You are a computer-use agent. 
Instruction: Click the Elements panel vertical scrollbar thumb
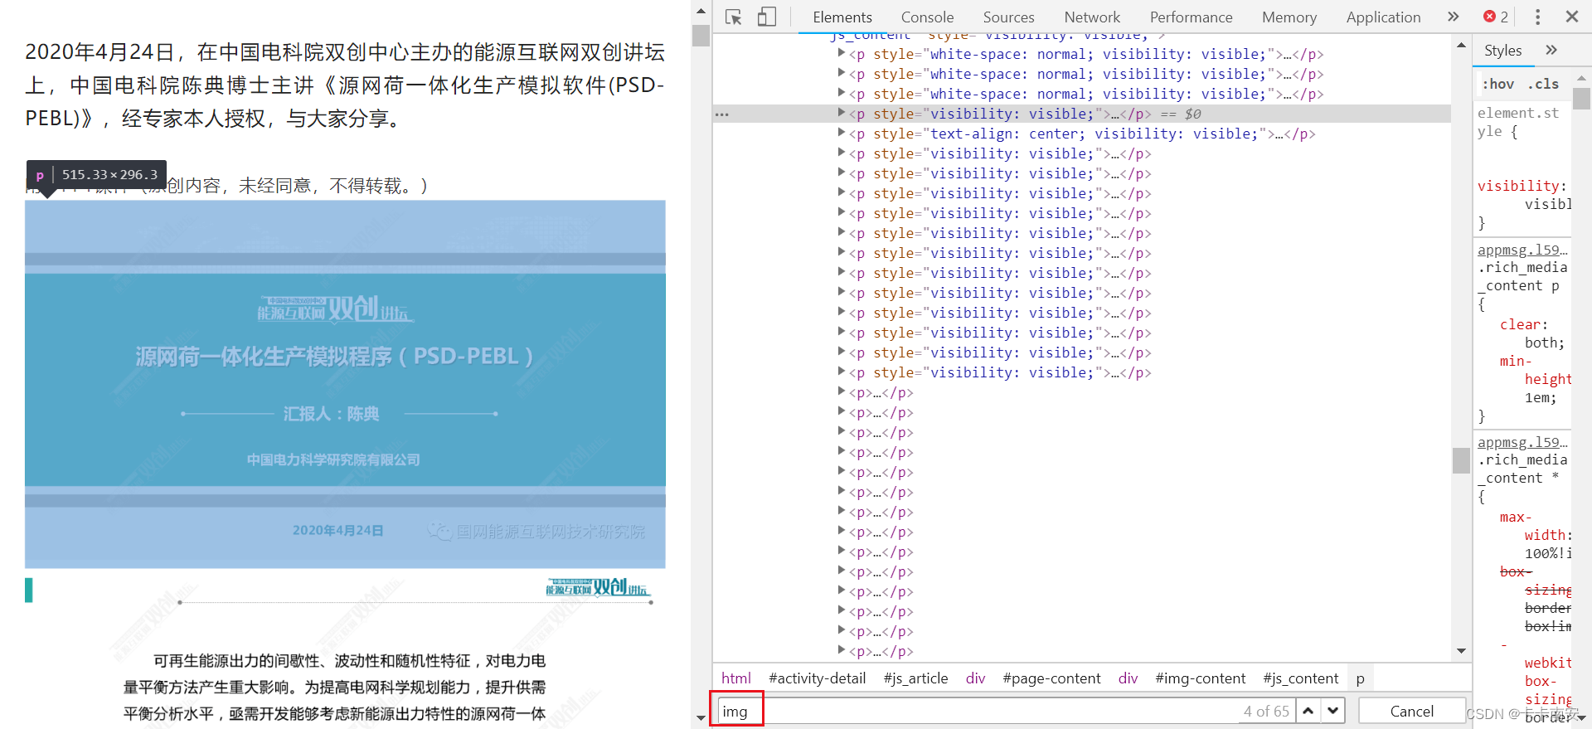1461,460
